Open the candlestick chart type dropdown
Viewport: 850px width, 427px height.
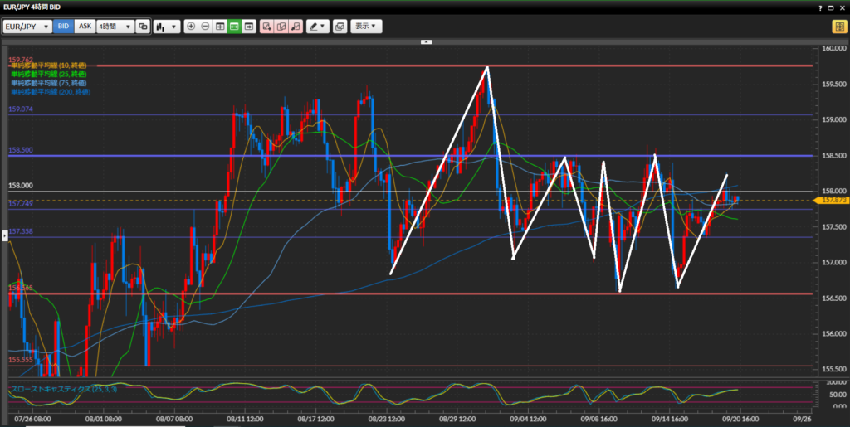(166, 27)
